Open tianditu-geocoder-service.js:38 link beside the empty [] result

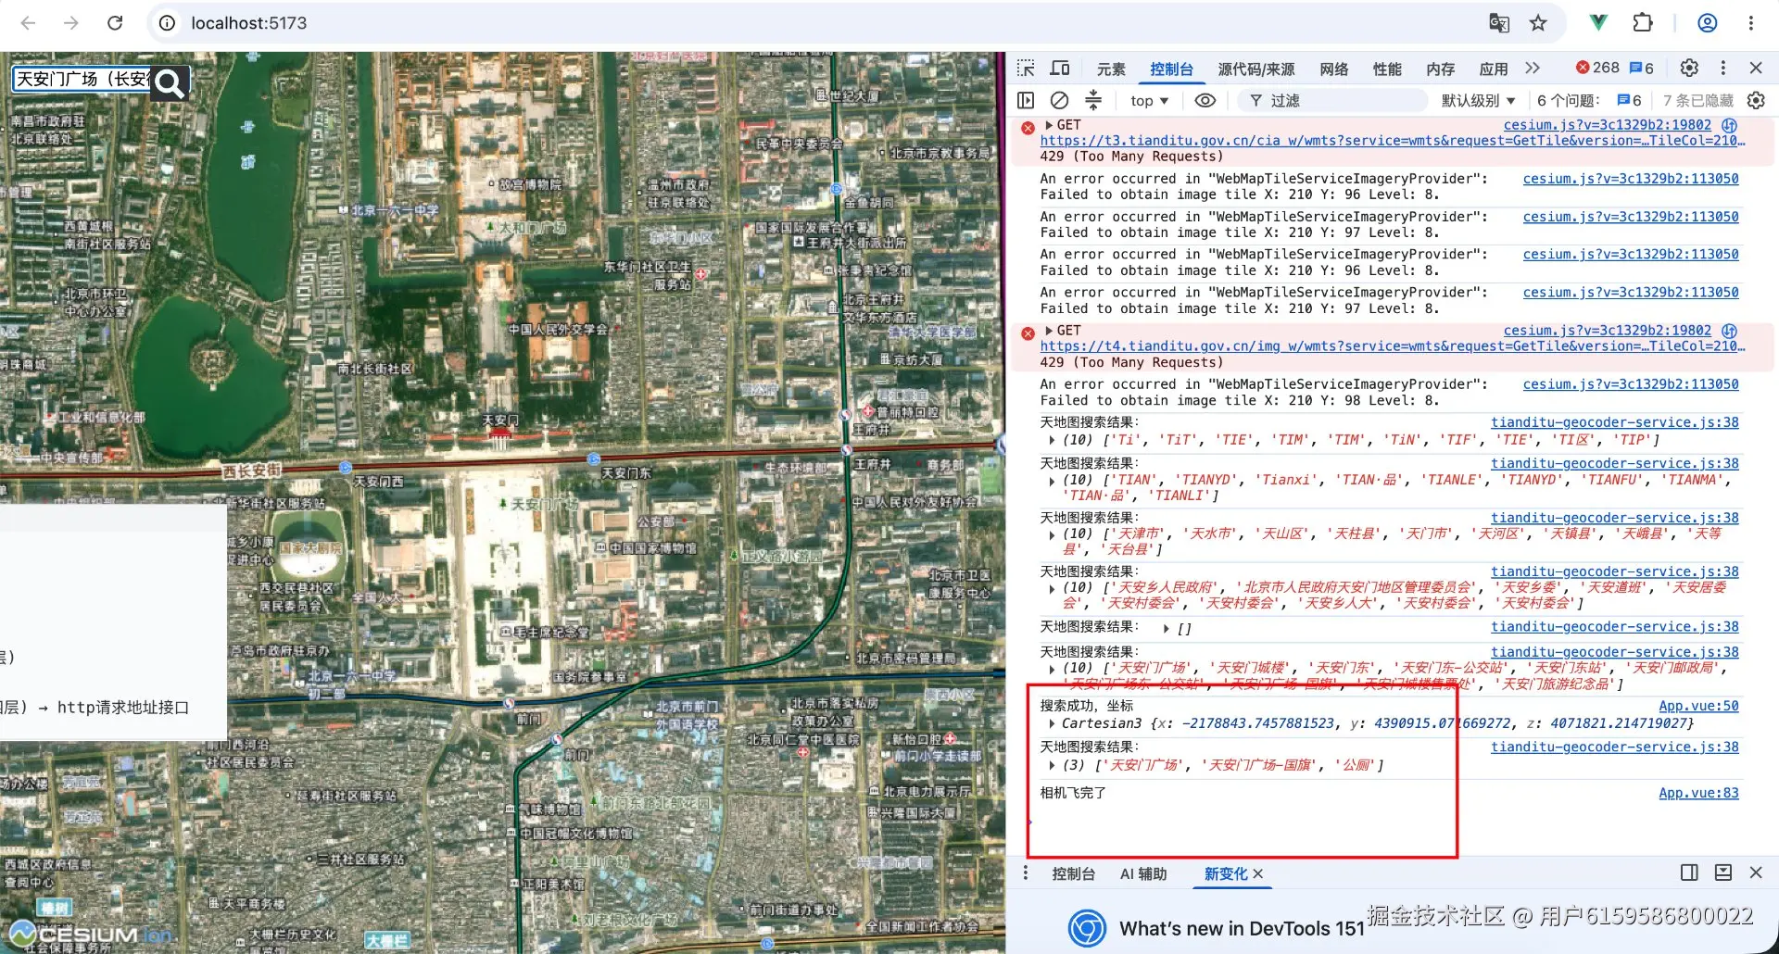(x=1615, y=627)
